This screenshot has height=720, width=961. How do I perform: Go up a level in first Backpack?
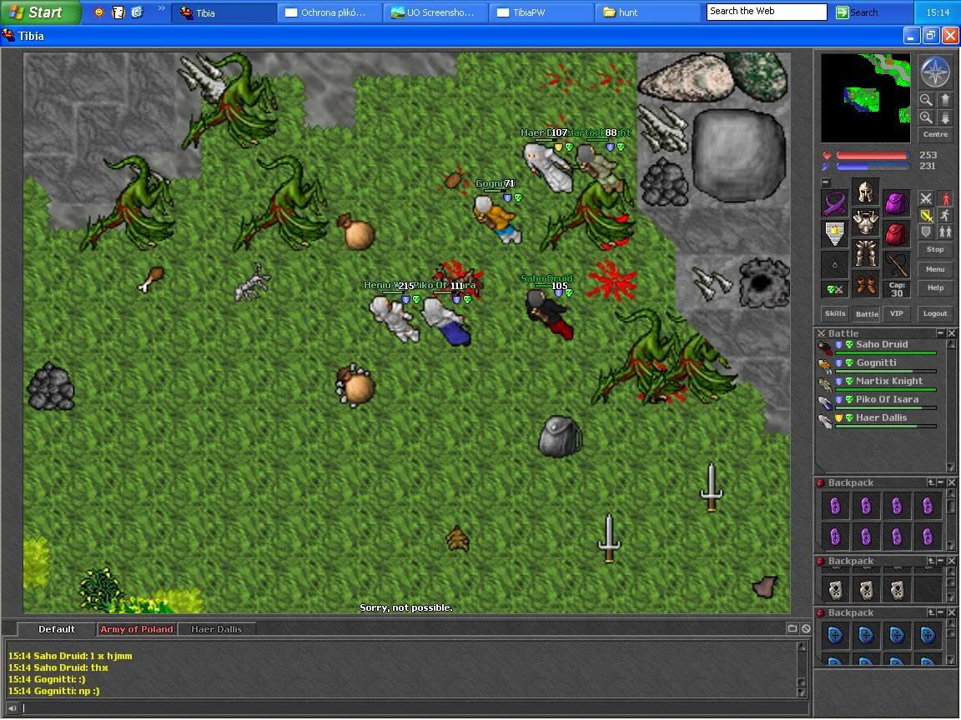click(x=930, y=483)
